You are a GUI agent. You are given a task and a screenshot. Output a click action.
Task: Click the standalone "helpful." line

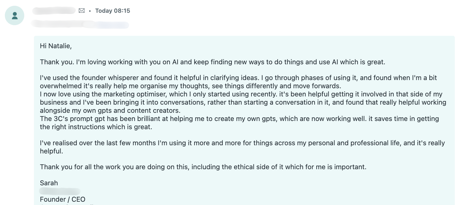click(x=52, y=151)
